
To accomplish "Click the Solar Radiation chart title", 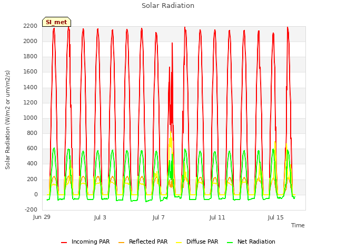I will pyautogui.click(x=168, y=6).
